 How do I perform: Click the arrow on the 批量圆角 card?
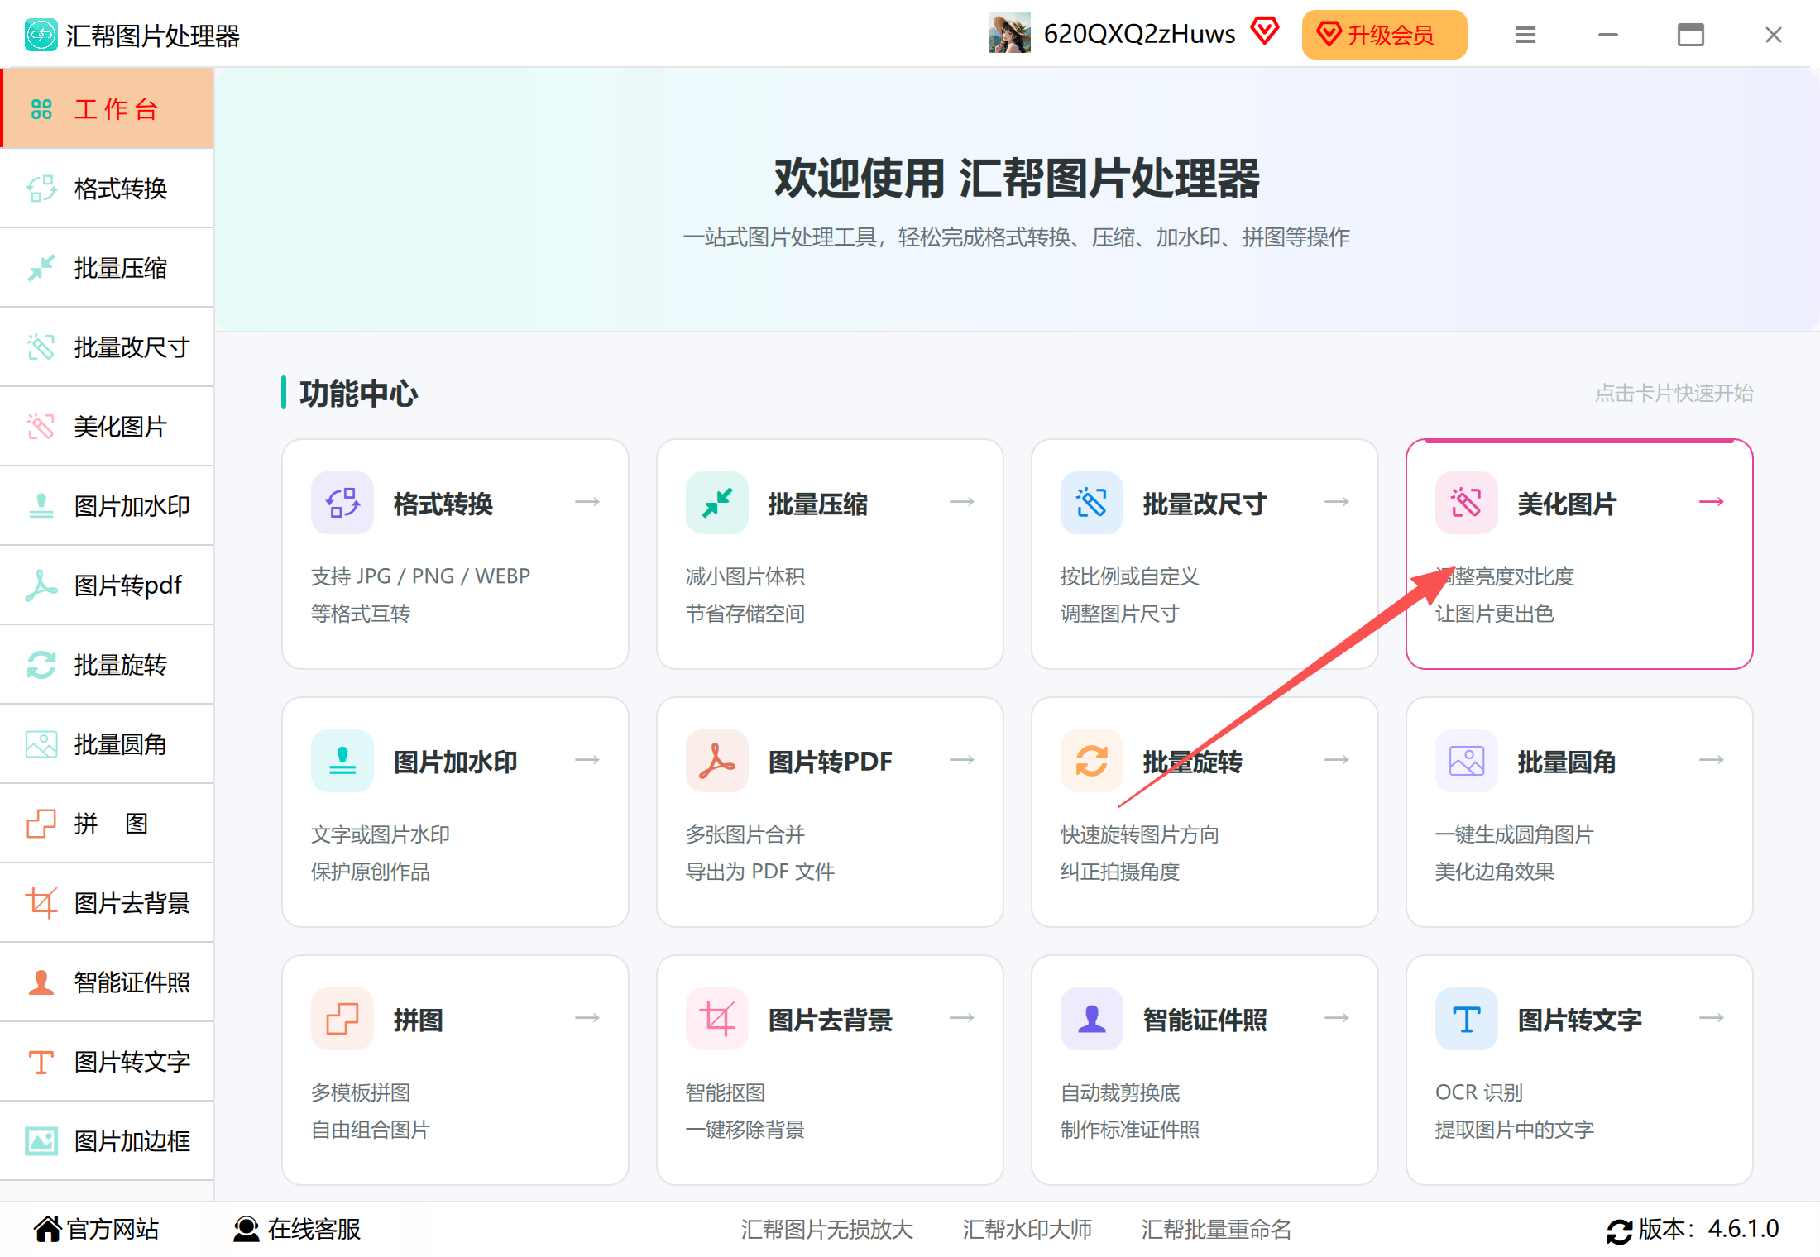point(1712,760)
